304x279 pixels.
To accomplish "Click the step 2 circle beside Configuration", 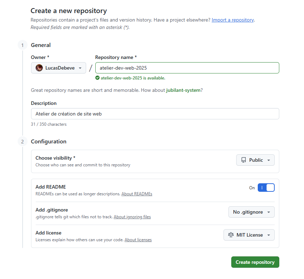I will 22,141.
